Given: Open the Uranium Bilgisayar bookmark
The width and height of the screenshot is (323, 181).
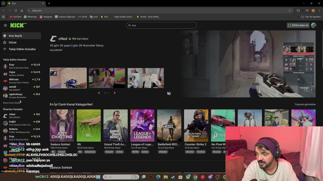Looking at the screenshot, I should point(65,17).
